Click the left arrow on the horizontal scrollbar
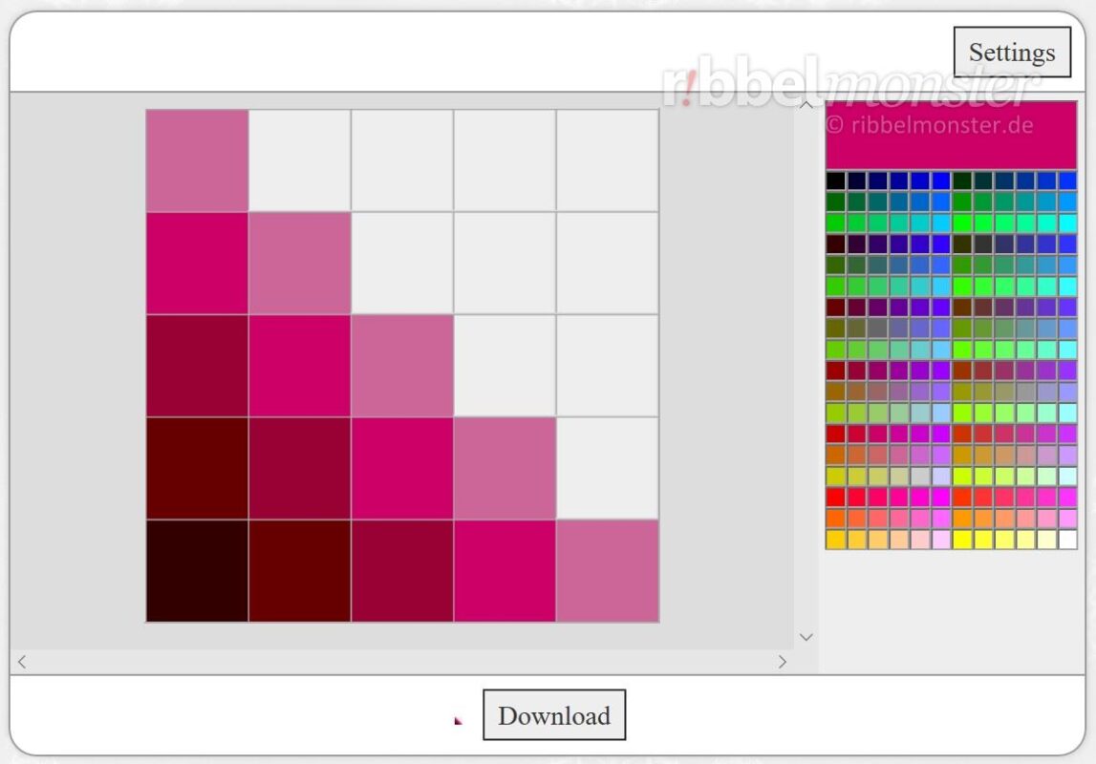 click(21, 661)
